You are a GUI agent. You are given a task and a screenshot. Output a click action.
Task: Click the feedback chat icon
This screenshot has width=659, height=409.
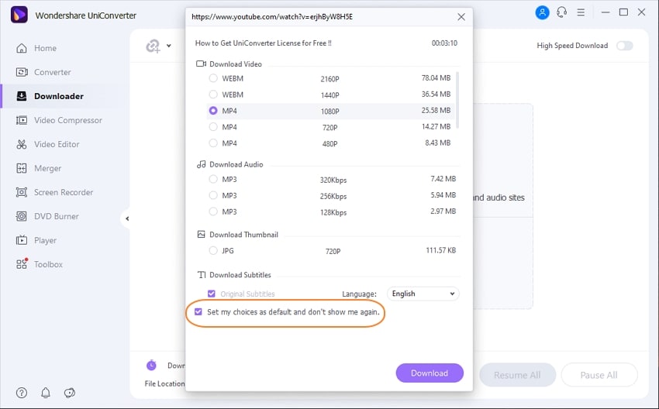point(69,393)
